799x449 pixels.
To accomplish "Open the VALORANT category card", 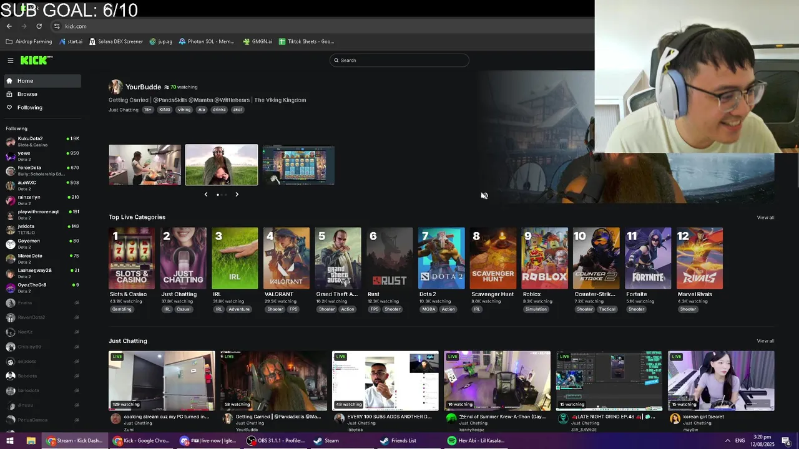I will point(287,258).
